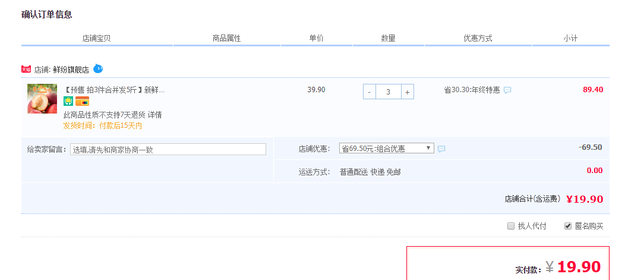The height and width of the screenshot is (280, 628).
Task: Click the 实付款 amount ¥19.90
Action: (x=573, y=267)
